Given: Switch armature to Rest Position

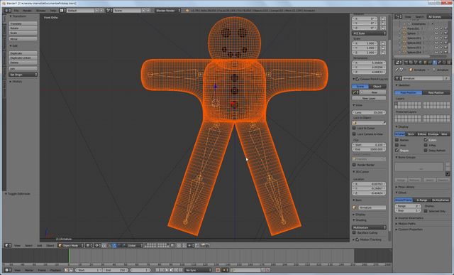Looking at the screenshot, I should tap(436, 92).
